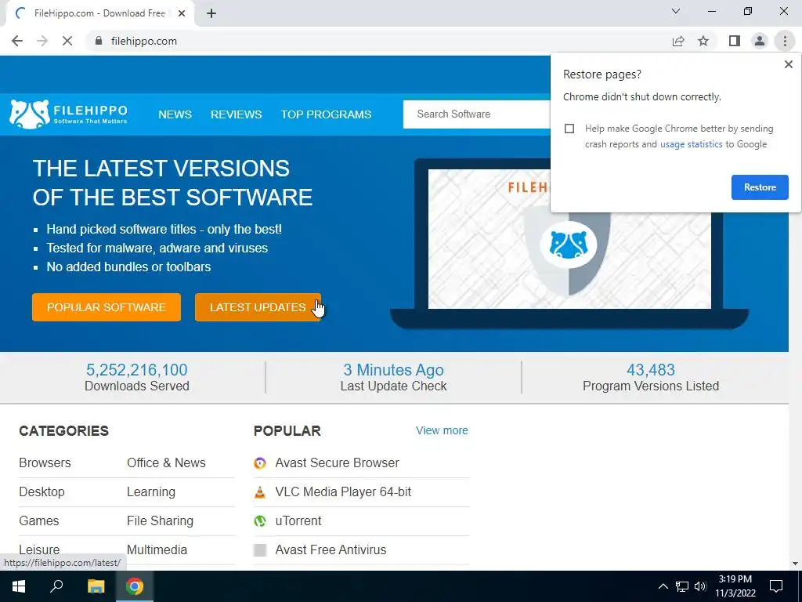Click the browser back arrow
Screen dimensions: 802x602
(17, 41)
